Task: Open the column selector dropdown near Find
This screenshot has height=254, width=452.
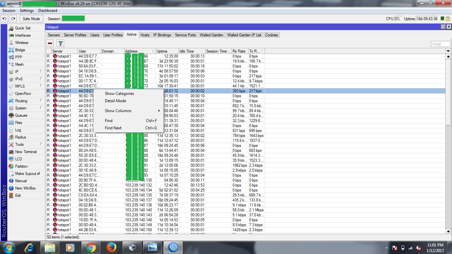Action: tap(448, 51)
